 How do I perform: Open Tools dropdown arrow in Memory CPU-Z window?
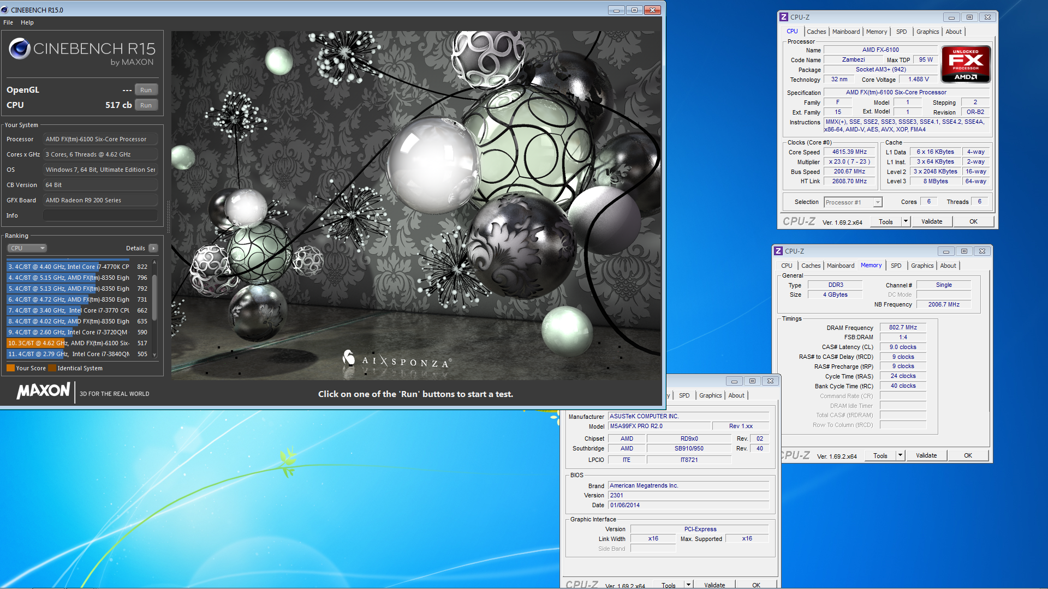(x=900, y=455)
